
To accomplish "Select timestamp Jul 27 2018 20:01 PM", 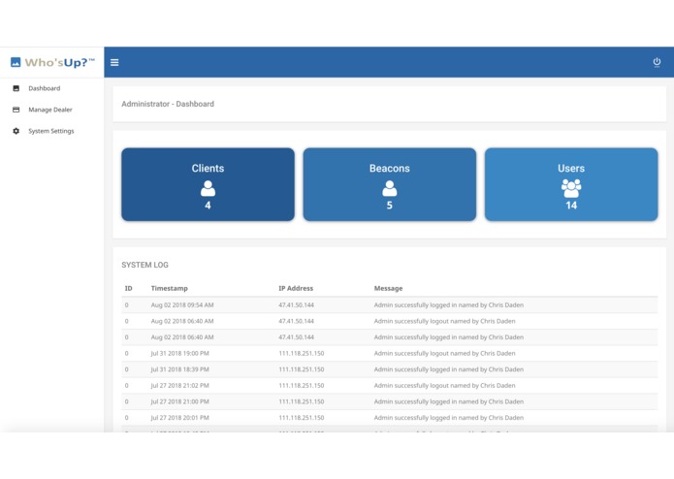I will pyautogui.click(x=179, y=418).
